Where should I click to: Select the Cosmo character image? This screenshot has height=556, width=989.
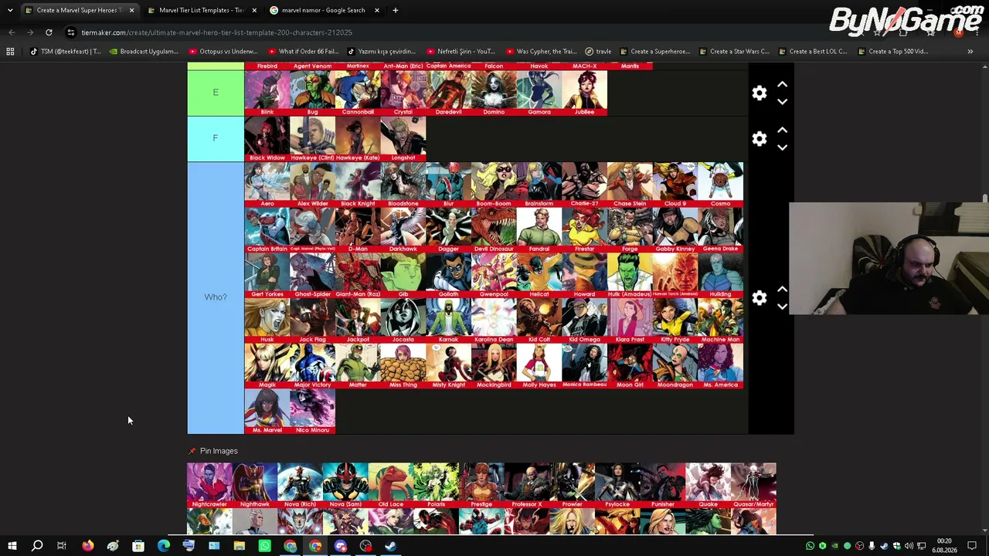coord(721,185)
